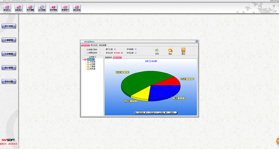Click the 退出 exit door icon in dialog
The image size is (279, 149).
point(183,51)
